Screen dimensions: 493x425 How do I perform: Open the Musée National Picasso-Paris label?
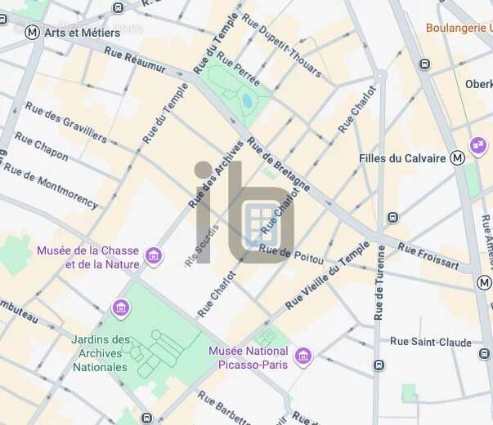point(249,357)
